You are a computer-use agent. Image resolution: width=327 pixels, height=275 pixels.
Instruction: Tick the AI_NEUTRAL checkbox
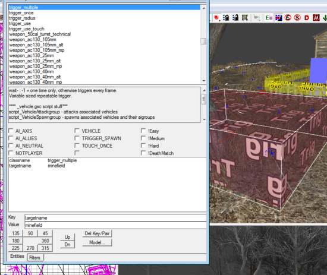click(11, 146)
